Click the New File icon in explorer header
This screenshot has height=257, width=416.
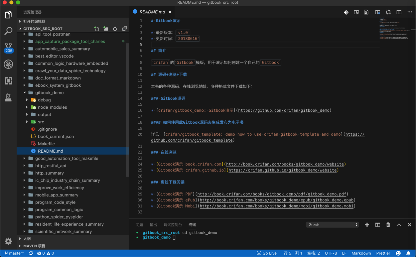96,29
